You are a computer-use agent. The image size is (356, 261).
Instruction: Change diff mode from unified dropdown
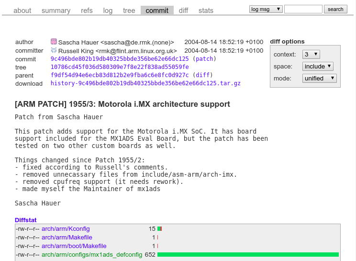[320, 79]
